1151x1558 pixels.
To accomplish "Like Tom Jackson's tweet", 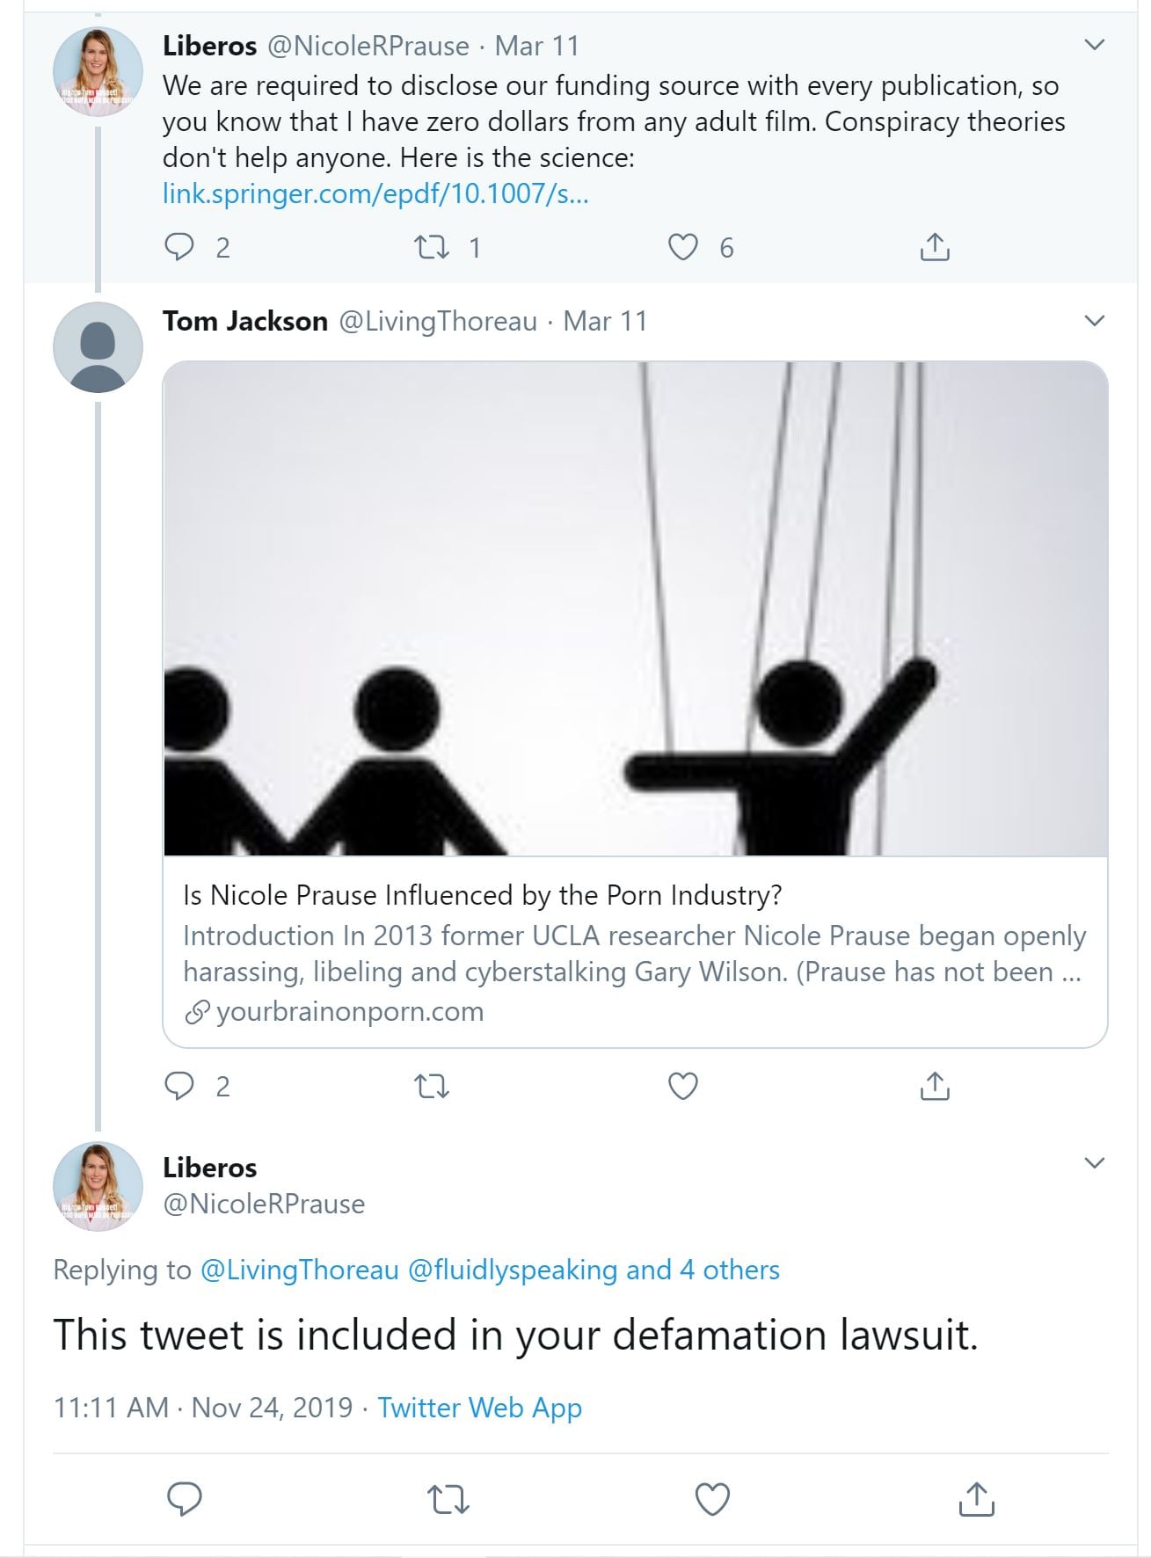I will point(683,1087).
